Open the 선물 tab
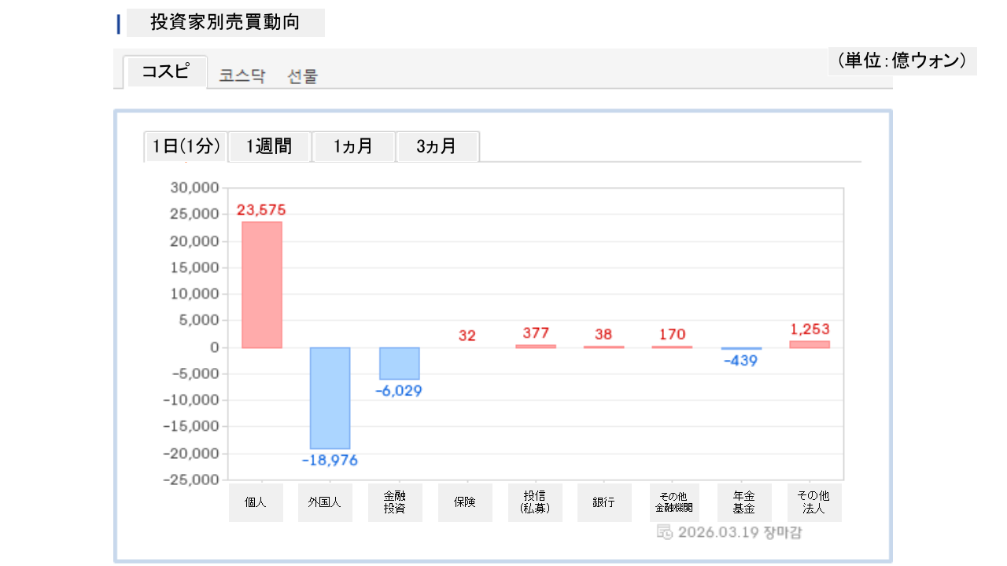The image size is (1007, 566). tap(303, 76)
